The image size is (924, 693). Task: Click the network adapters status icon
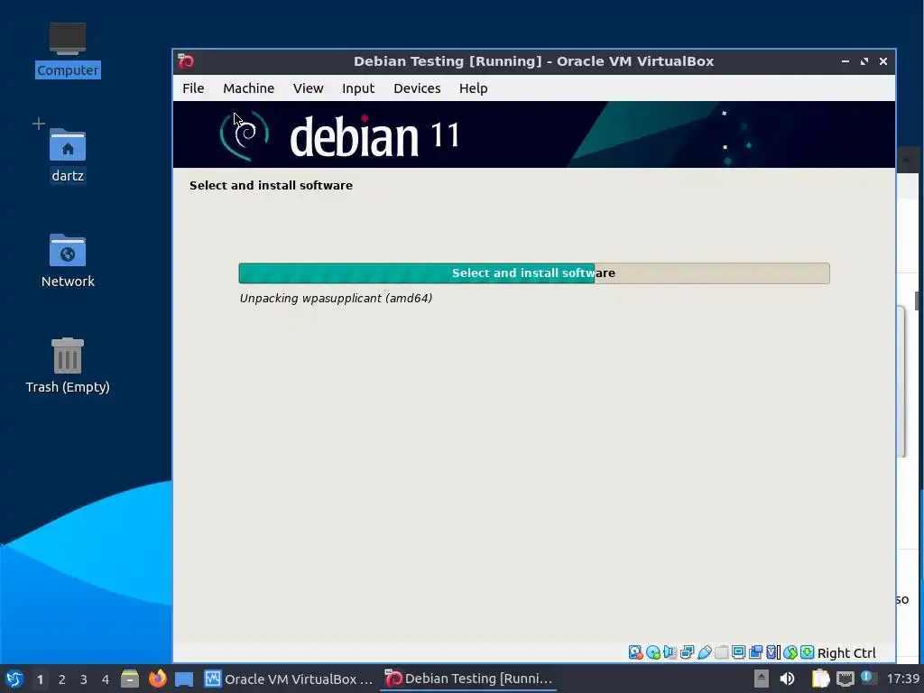click(687, 652)
